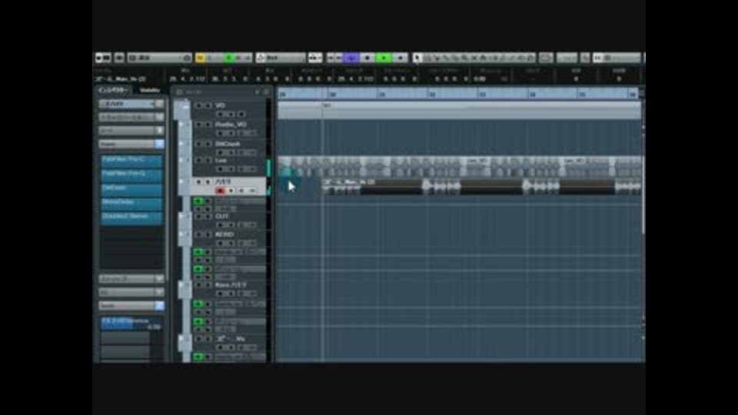Image resolution: width=738 pixels, height=415 pixels.
Task: Open the Touch automation mode dropdown
Action: pyautogui.click(x=281, y=58)
